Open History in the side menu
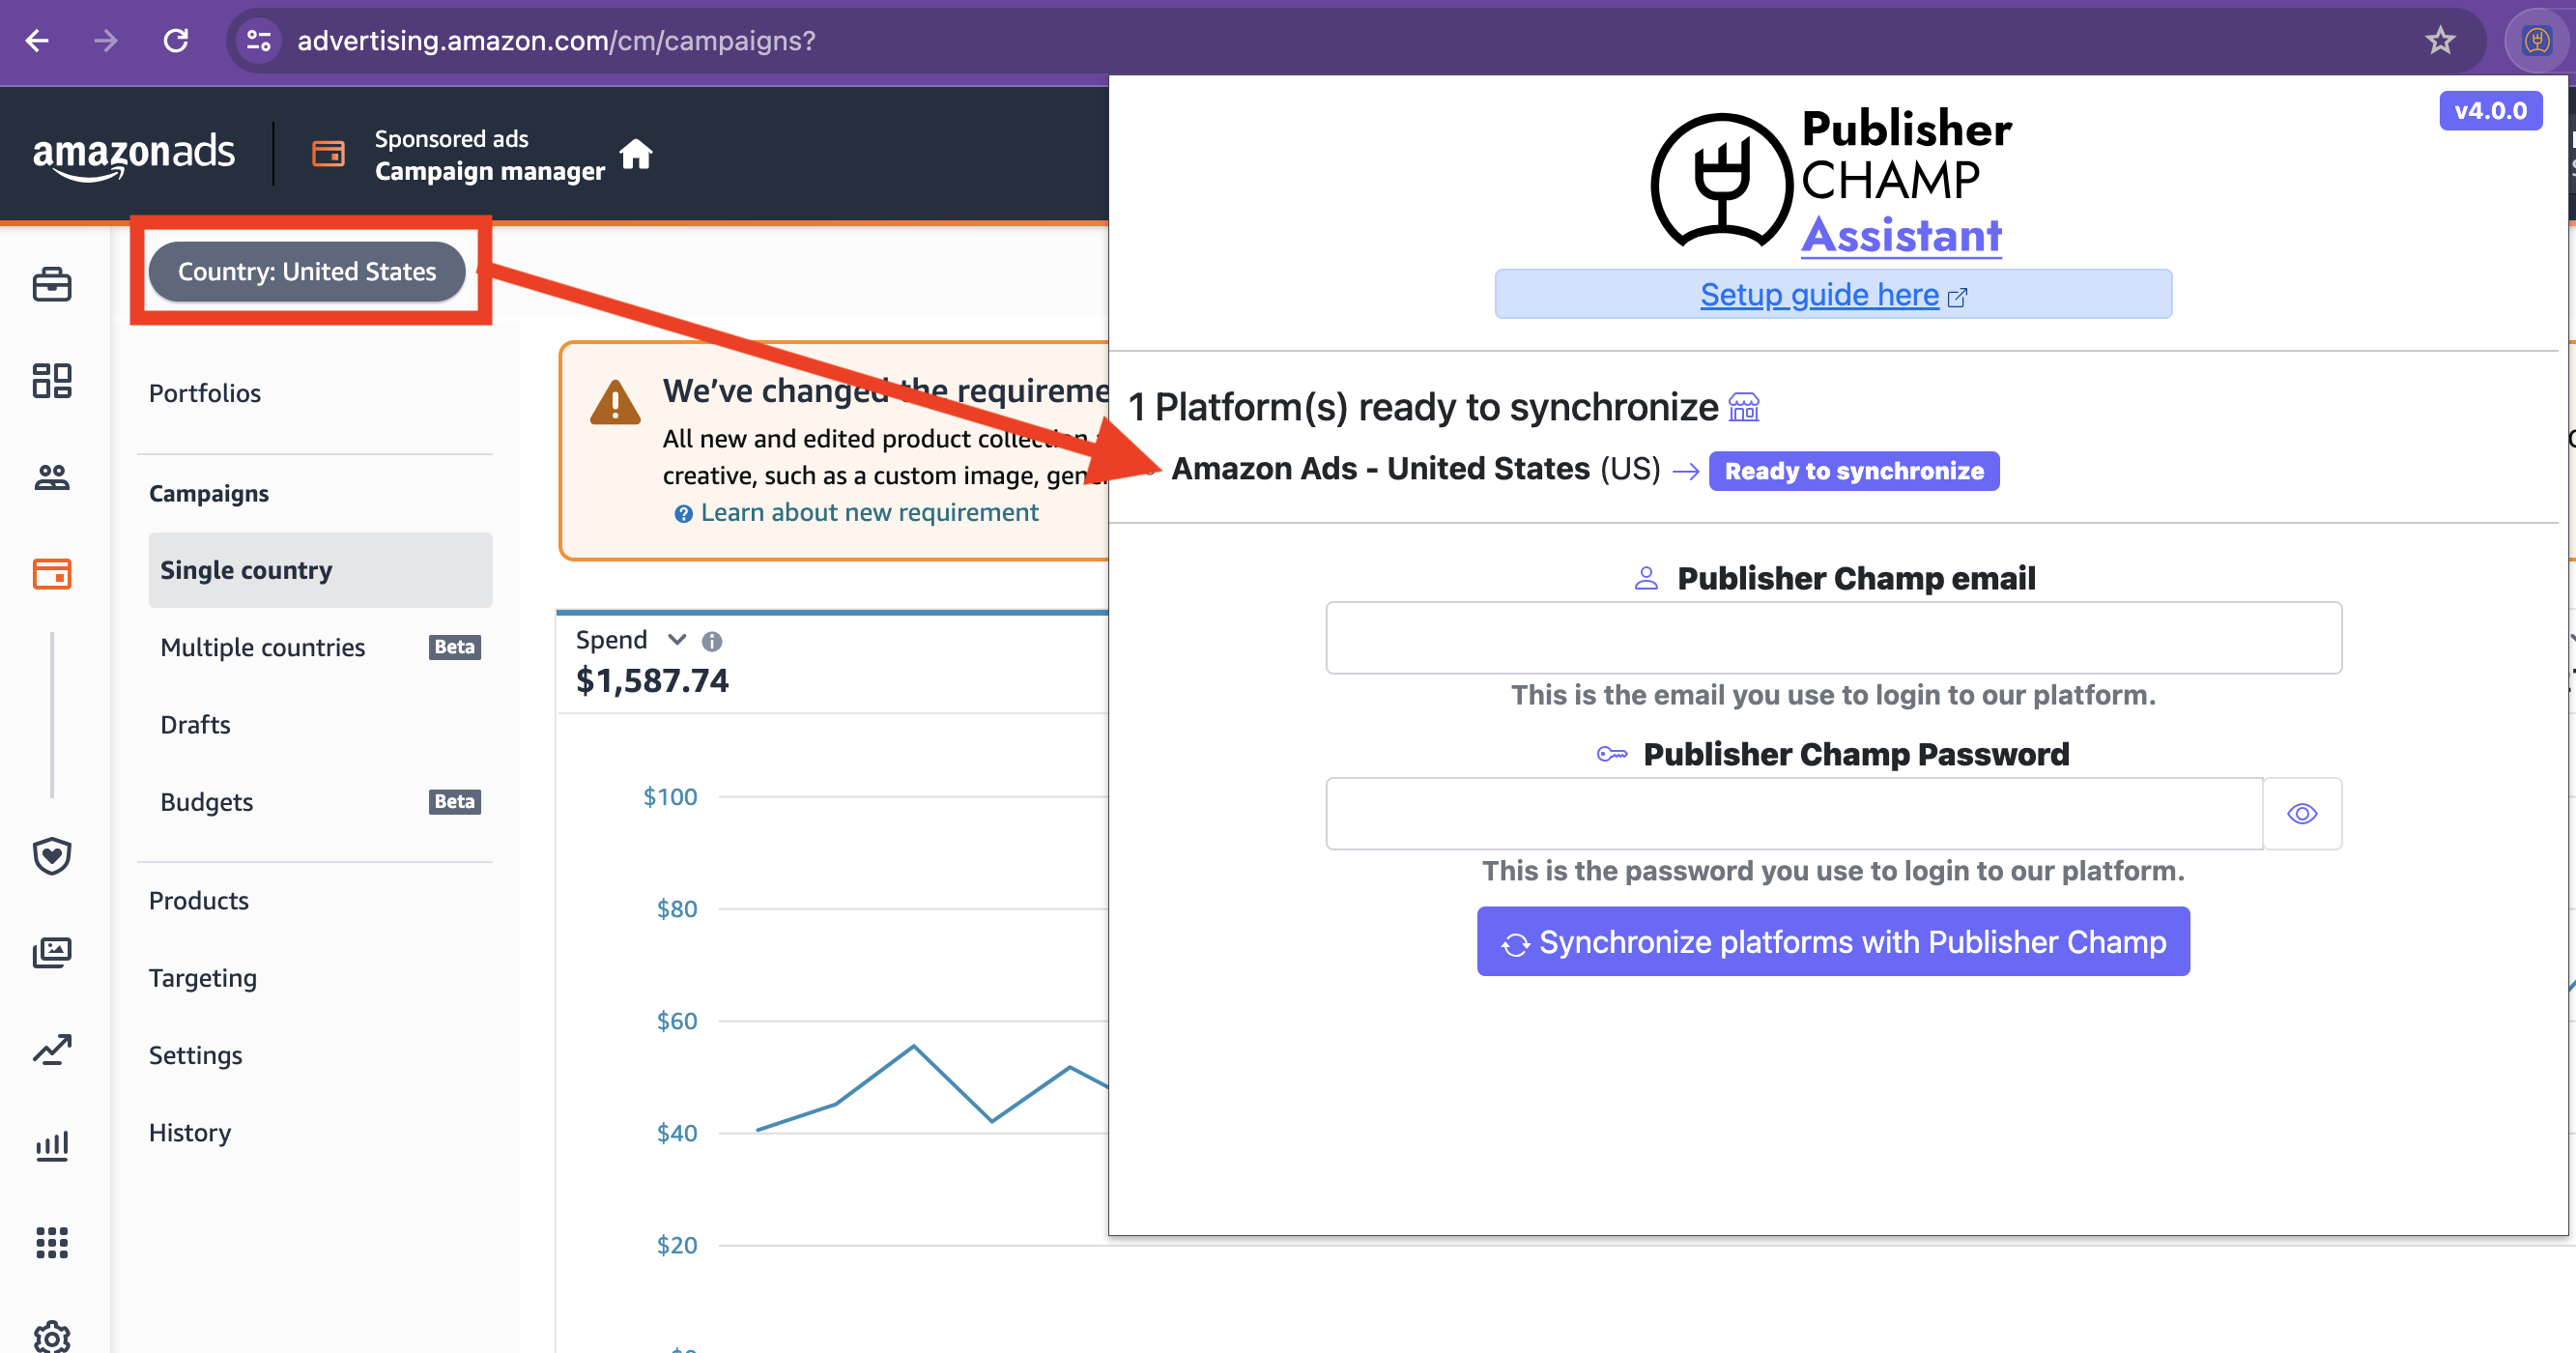Screen dimensions: 2576x1353 pos(190,1132)
